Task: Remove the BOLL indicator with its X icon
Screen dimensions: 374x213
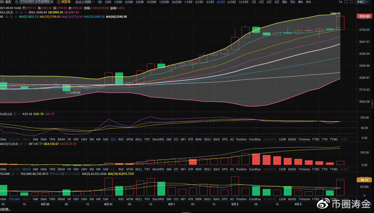Action: pos(25,12)
